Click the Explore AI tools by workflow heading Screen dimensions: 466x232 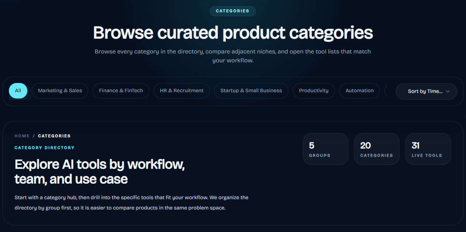pos(100,172)
